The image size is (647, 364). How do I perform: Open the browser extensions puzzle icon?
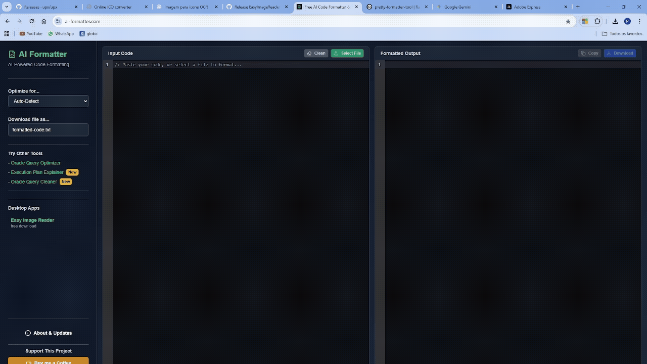click(597, 21)
